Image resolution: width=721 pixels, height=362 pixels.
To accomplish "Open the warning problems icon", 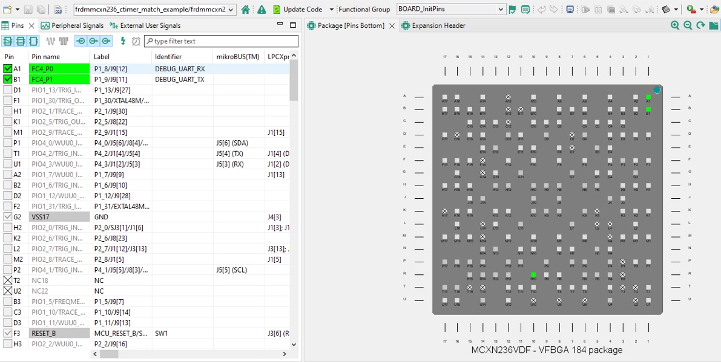I will tap(262, 10).
